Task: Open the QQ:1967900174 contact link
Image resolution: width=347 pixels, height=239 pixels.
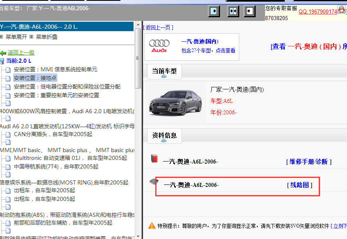Action: [x=318, y=11]
